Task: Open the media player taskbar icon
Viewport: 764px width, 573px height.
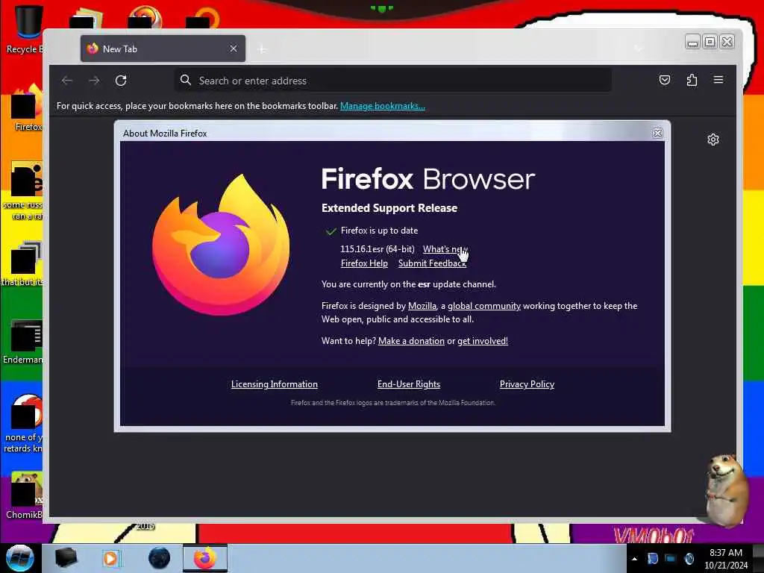Action: pyautogui.click(x=110, y=558)
